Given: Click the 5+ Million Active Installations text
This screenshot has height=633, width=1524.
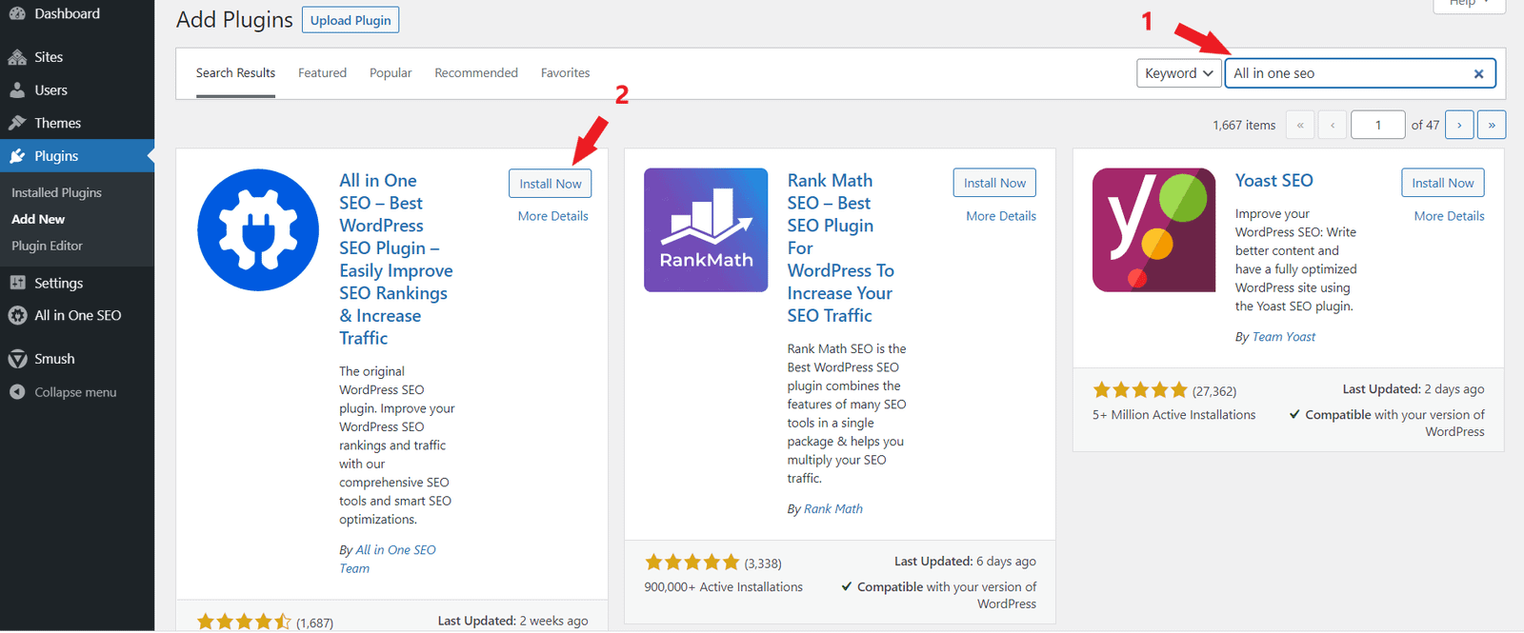Looking at the screenshot, I should [1174, 415].
